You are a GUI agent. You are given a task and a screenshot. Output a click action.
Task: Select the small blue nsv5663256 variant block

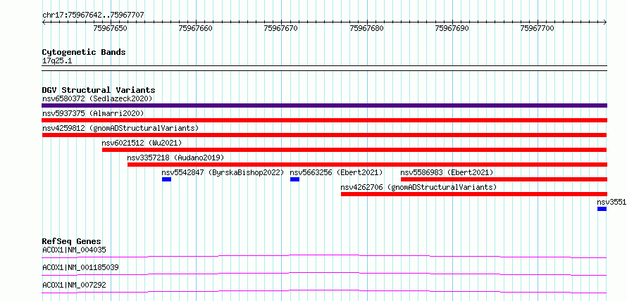294,179
